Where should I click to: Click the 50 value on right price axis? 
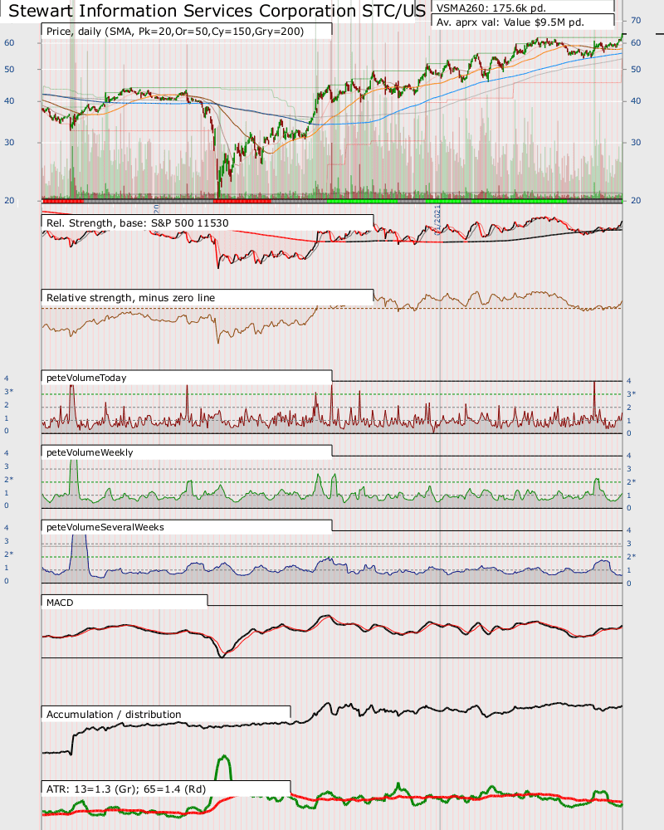point(636,69)
